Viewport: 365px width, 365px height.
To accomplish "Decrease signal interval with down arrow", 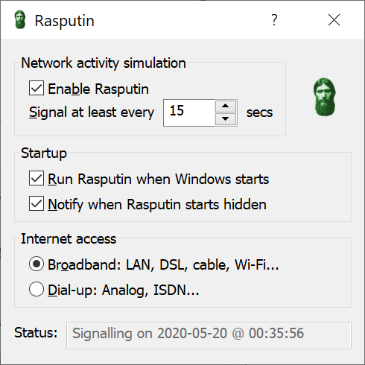I will pyautogui.click(x=226, y=119).
